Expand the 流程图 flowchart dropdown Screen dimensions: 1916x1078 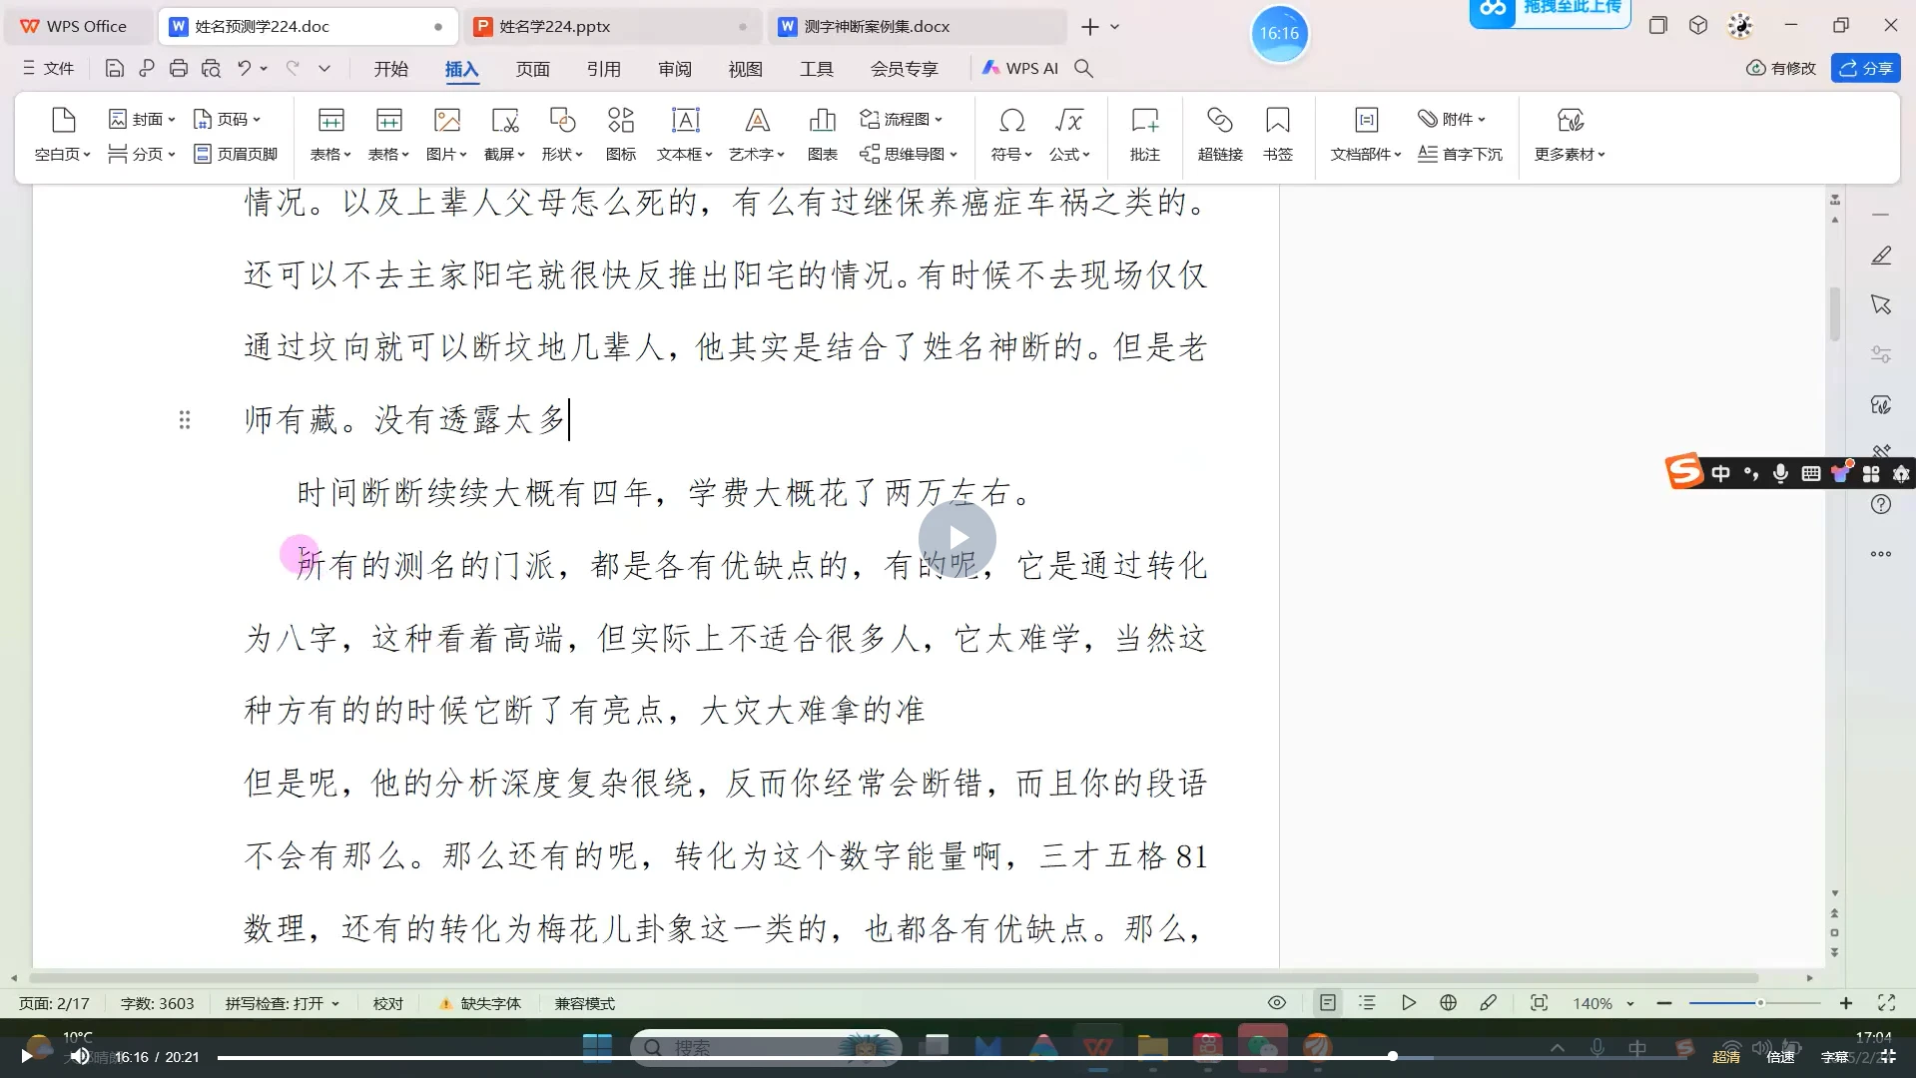[902, 119]
